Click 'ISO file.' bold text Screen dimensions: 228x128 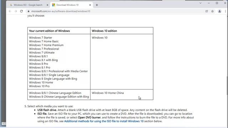point(42,114)
